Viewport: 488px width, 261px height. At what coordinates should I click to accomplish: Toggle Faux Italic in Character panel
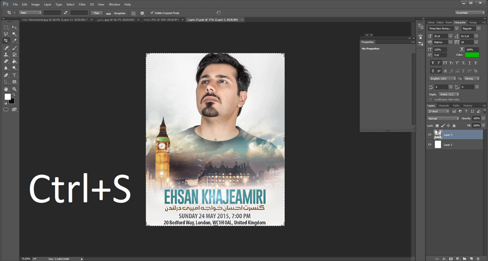[x=439, y=63]
